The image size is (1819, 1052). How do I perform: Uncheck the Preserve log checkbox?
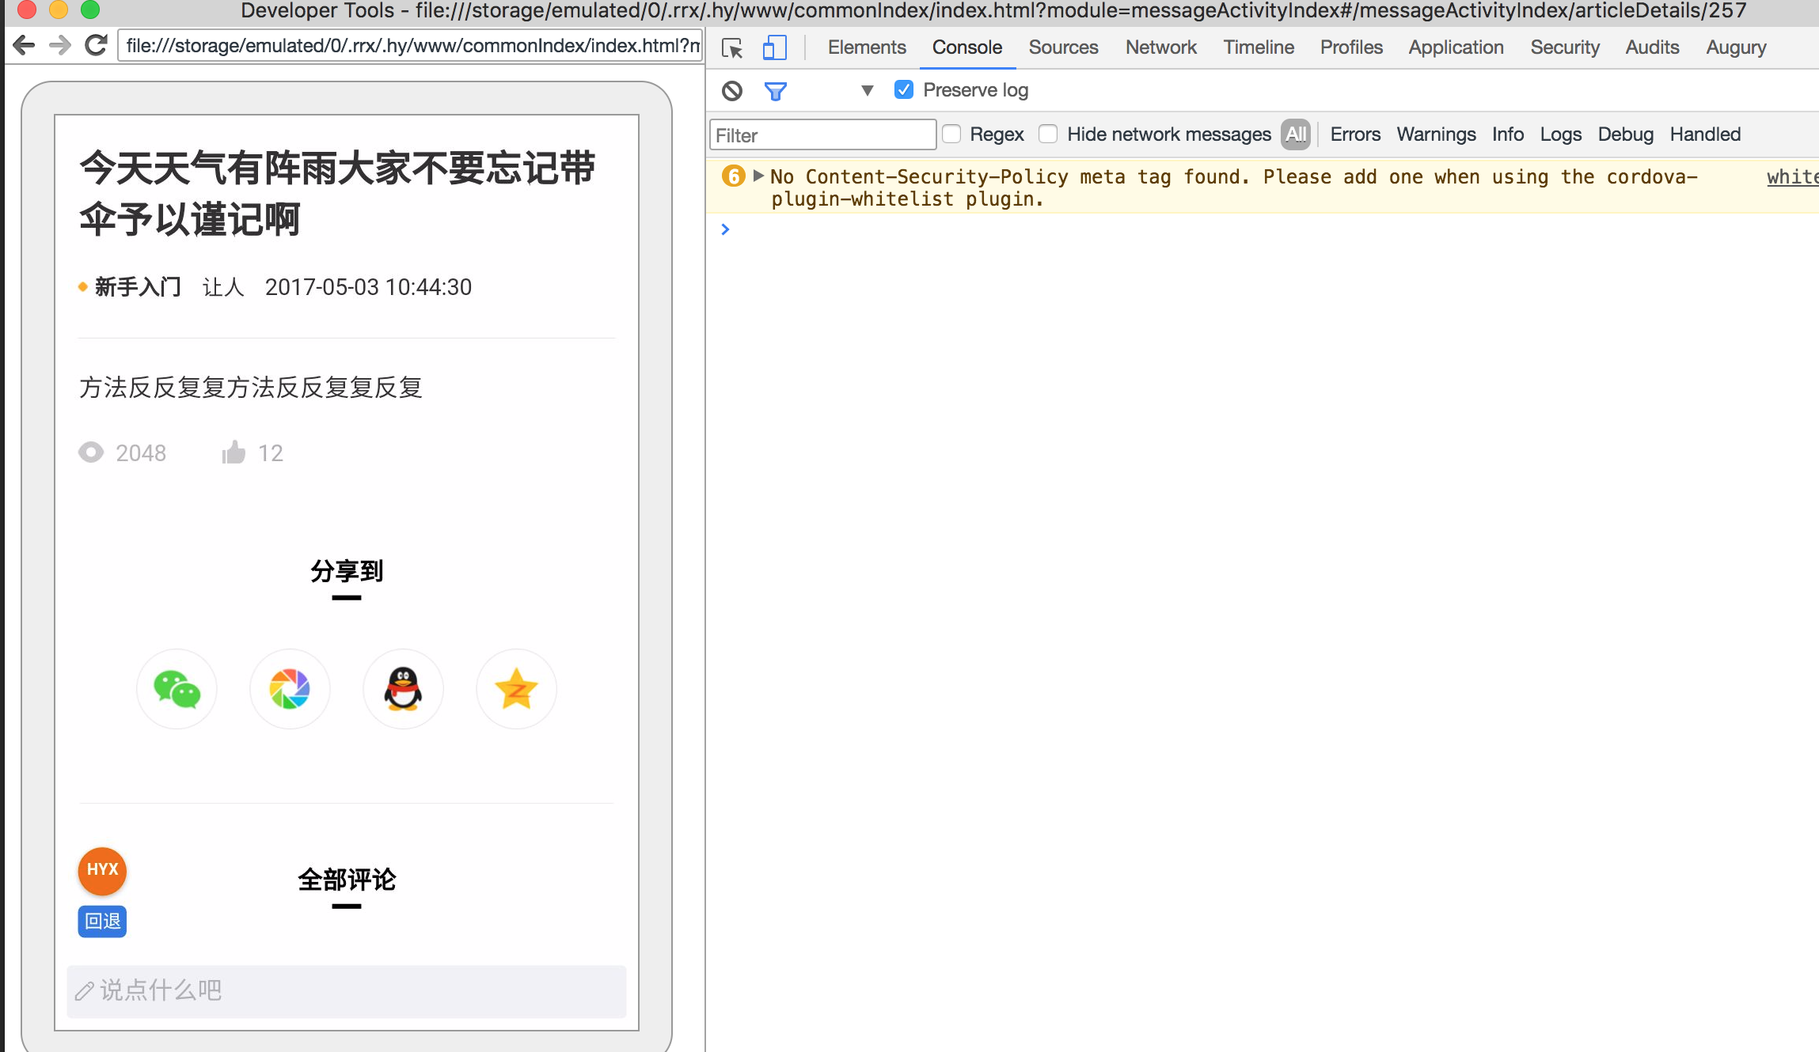903,89
